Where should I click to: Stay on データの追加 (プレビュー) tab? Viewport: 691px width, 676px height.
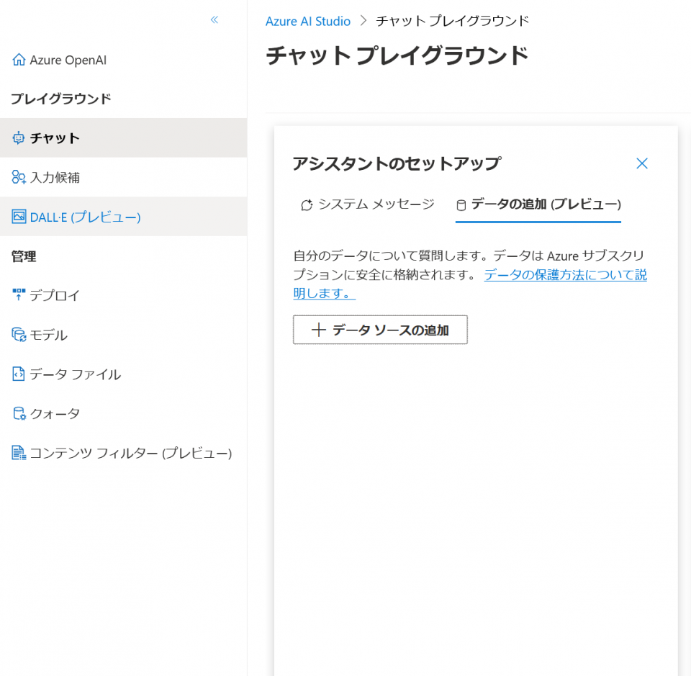[538, 204]
